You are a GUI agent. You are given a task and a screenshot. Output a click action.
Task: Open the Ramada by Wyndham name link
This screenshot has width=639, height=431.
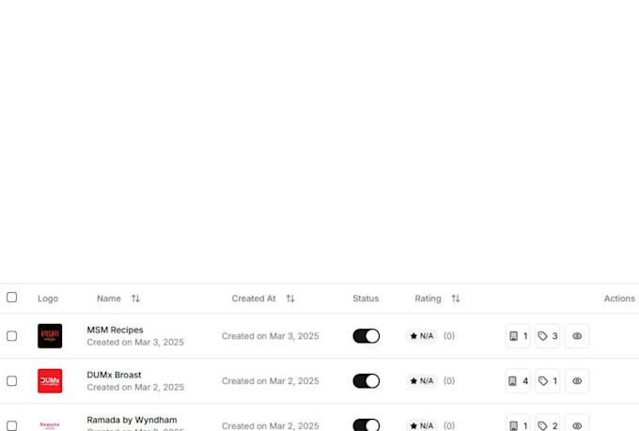(132, 420)
